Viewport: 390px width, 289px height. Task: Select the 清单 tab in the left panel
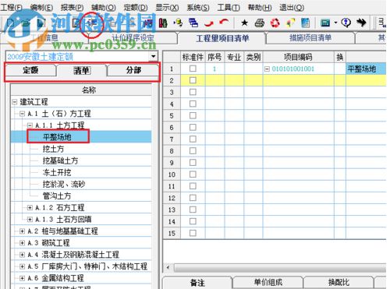point(82,70)
